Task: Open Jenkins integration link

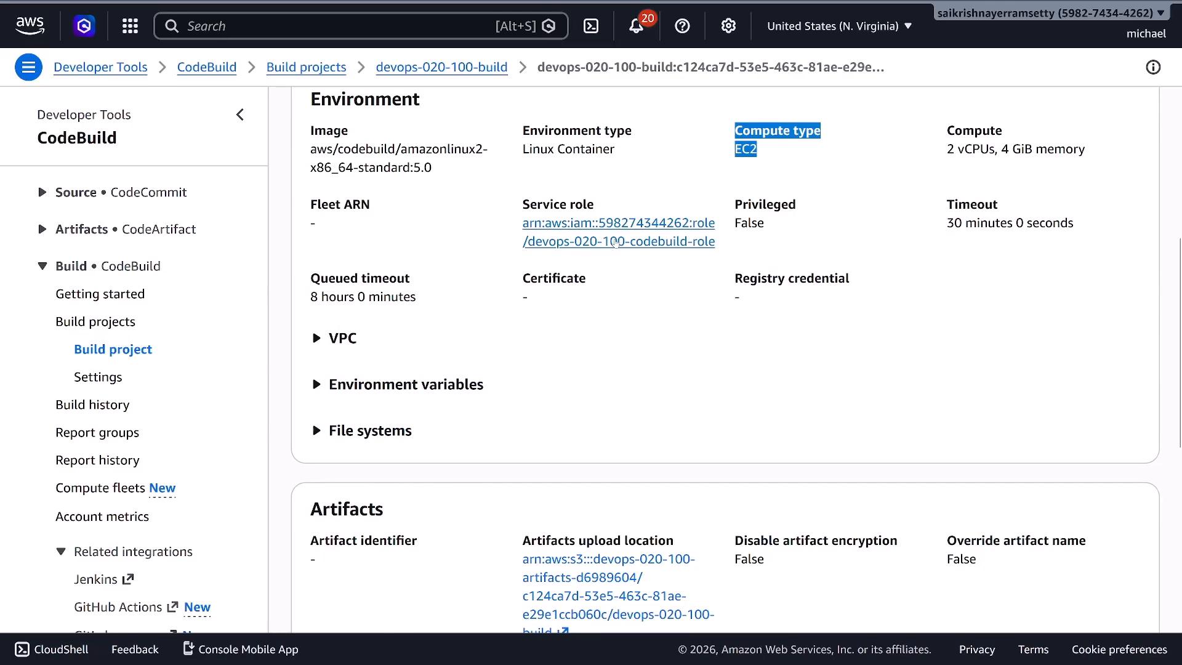Action: [95, 579]
